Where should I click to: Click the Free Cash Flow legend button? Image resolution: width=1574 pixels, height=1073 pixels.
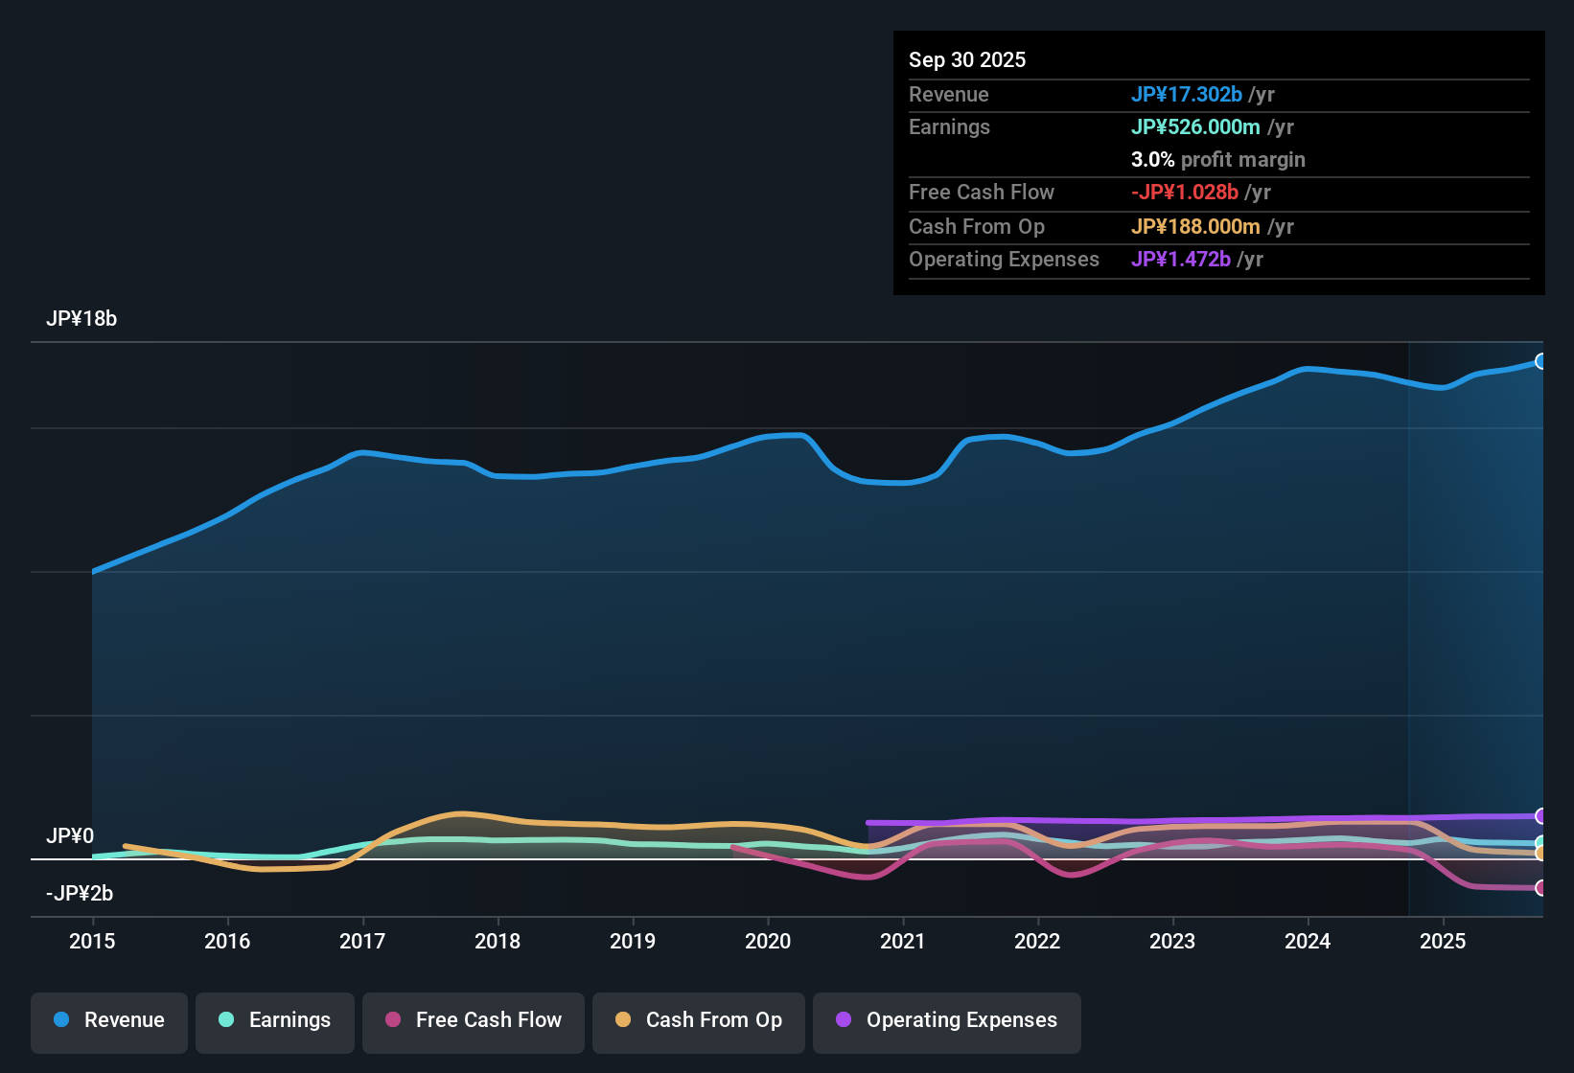pyautogui.click(x=473, y=1020)
